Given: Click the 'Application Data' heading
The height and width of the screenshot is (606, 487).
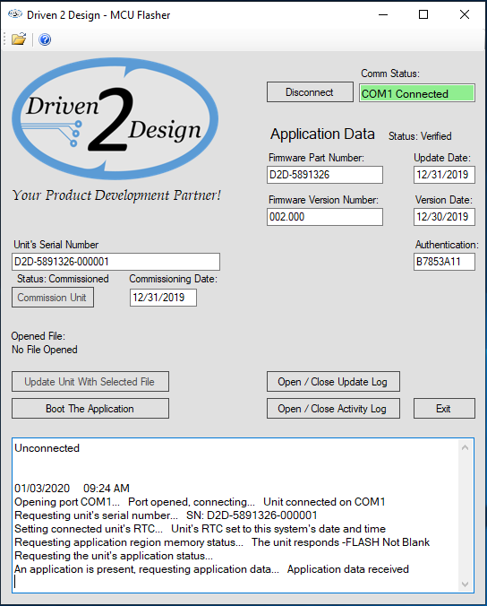Looking at the screenshot, I should pyautogui.click(x=322, y=134).
